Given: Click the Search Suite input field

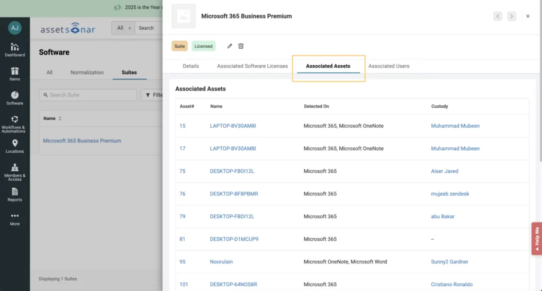Looking at the screenshot, I should [88, 95].
